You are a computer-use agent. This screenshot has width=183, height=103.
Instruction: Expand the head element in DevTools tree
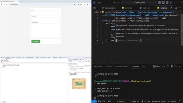tap(1, 62)
